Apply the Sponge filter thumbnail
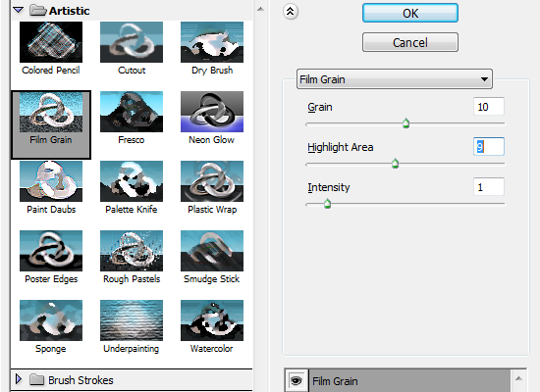The width and height of the screenshot is (540, 392). click(51, 320)
